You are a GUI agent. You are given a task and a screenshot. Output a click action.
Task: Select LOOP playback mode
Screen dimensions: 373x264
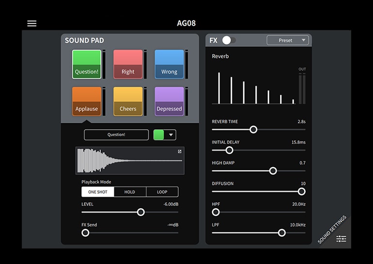[162, 192]
